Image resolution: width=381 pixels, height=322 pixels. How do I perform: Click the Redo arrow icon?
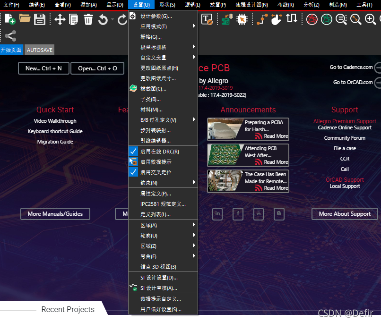click(x=122, y=20)
